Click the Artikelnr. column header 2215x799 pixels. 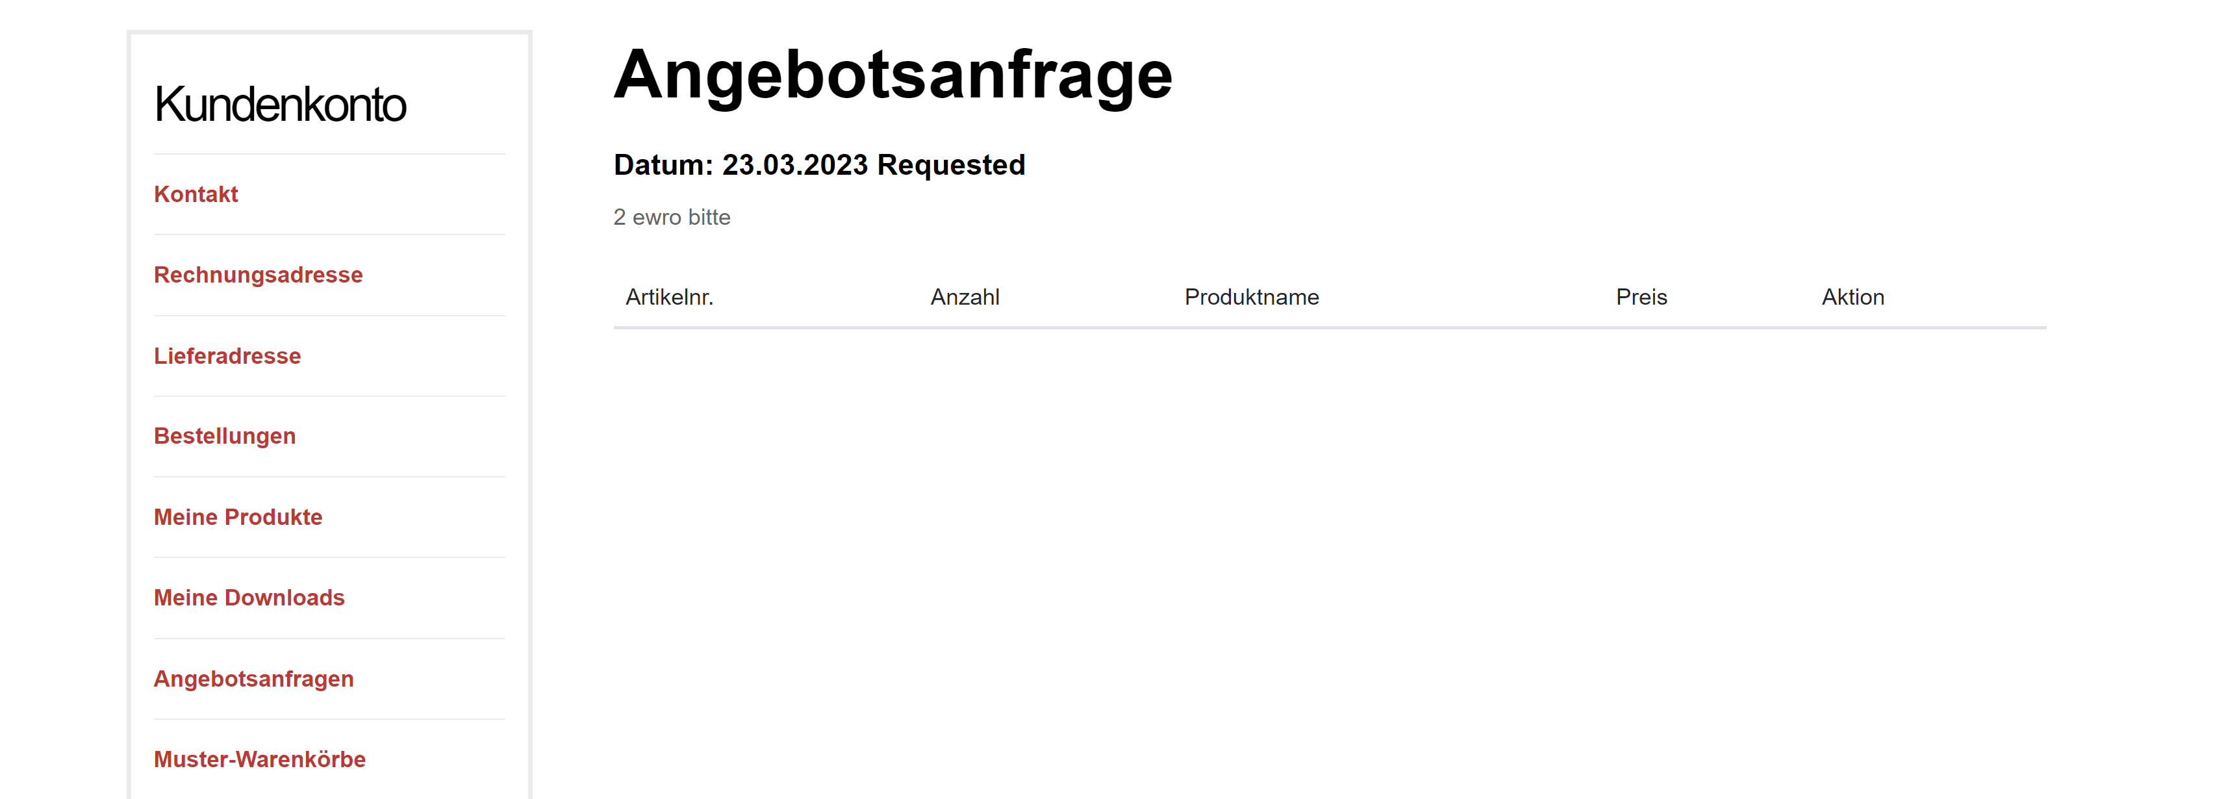[x=669, y=298]
